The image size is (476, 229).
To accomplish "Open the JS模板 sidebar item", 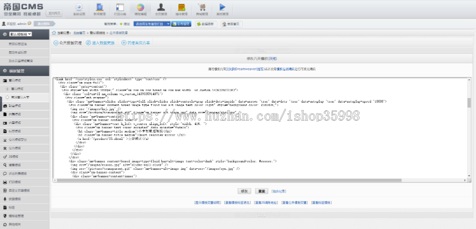I will 24,157.
